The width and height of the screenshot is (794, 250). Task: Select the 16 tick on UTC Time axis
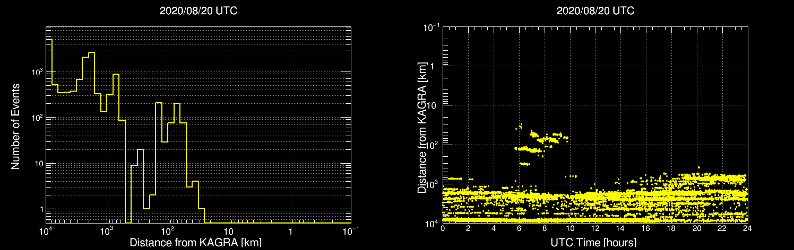click(x=646, y=229)
